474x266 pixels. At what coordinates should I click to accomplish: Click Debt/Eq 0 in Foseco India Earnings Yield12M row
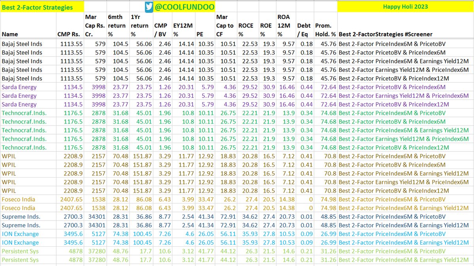pyautogui.click(x=311, y=208)
